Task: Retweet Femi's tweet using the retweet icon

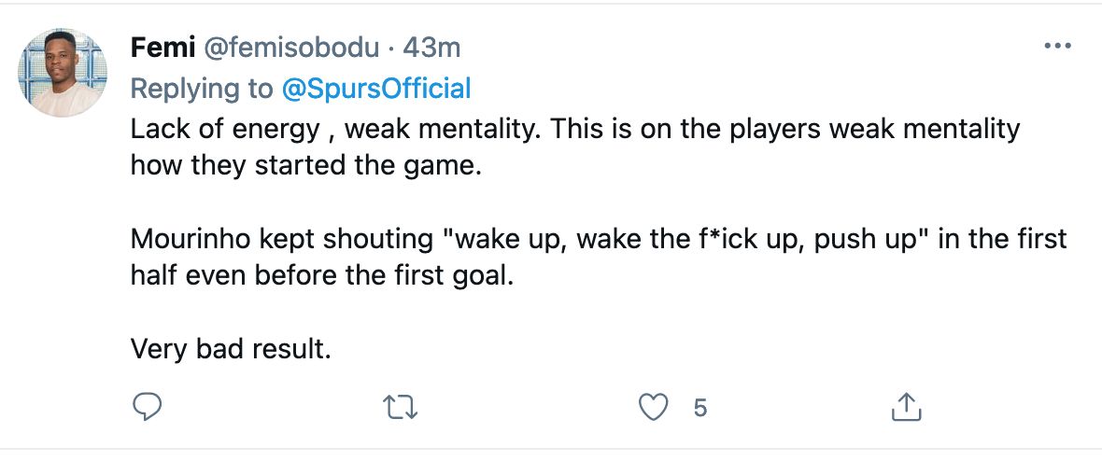Action: point(402,406)
